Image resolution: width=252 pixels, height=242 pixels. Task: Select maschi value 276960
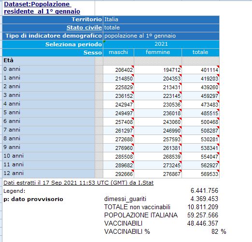click(118, 148)
